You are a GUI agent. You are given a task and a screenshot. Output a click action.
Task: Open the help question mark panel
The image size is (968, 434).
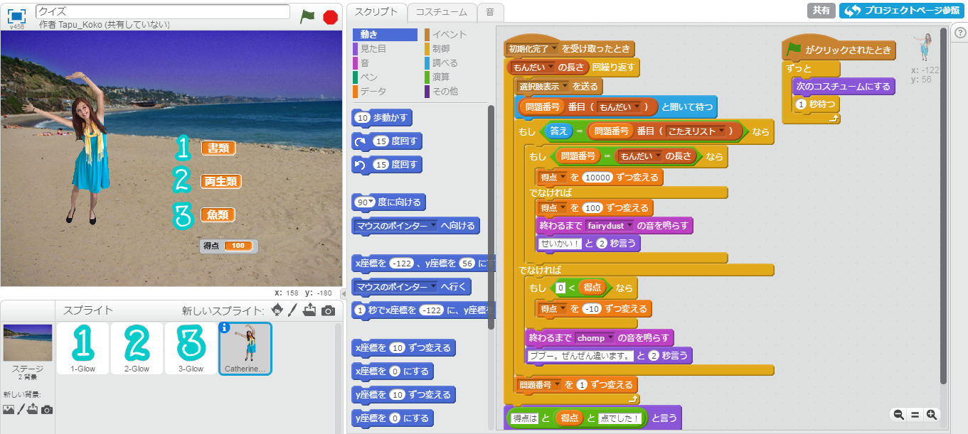click(x=959, y=33)
